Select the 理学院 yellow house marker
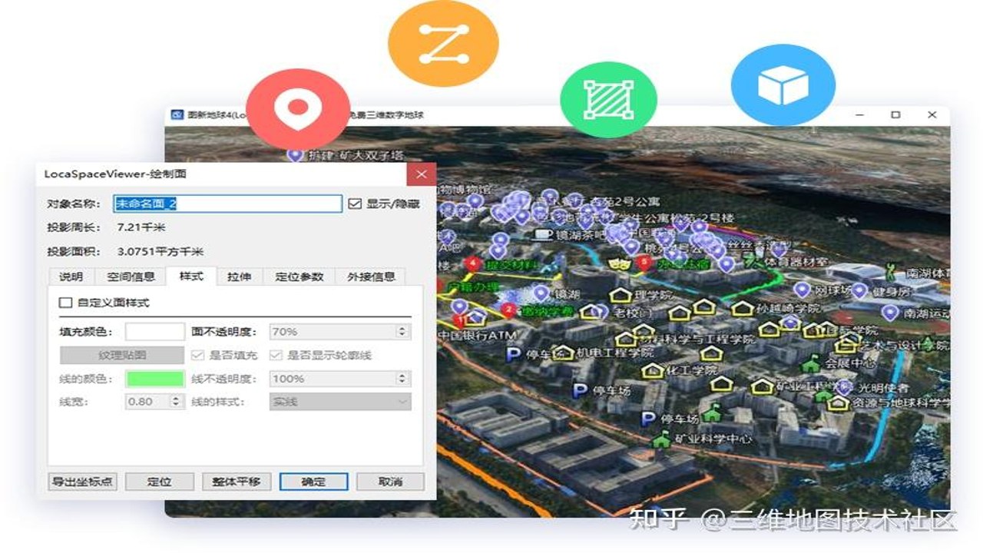Viewport: 983px width, 553px height. (x=621, y=295)
